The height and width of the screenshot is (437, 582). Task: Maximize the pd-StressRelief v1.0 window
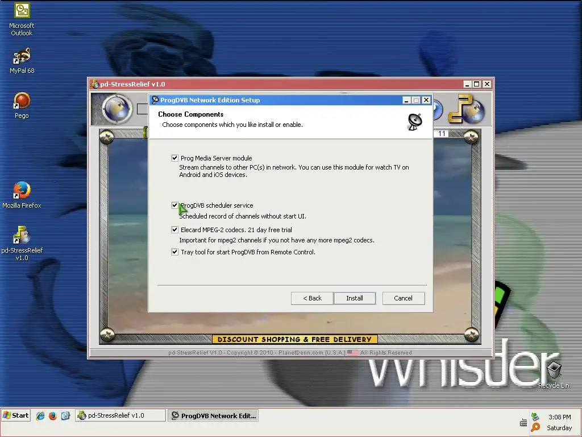coord(477,84)
